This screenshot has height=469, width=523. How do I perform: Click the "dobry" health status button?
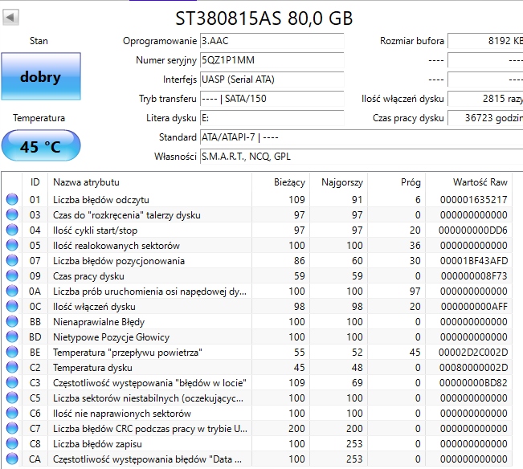[x=40, y=78]
